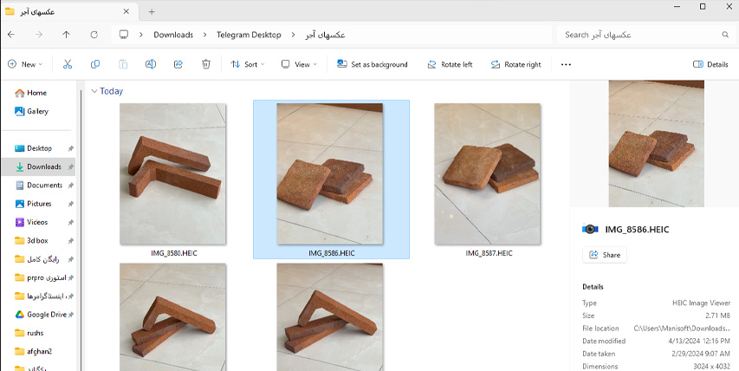Open the See more ellipsis menu

coord(566,65)
